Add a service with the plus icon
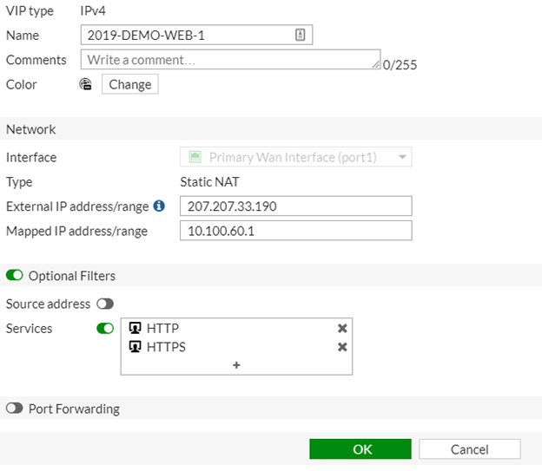This screenshot has width=542, height=471. pyautogui.click(x=236, y=365)
